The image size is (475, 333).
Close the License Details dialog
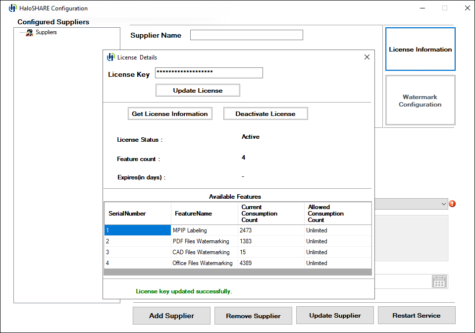click(x=367, y=57)
